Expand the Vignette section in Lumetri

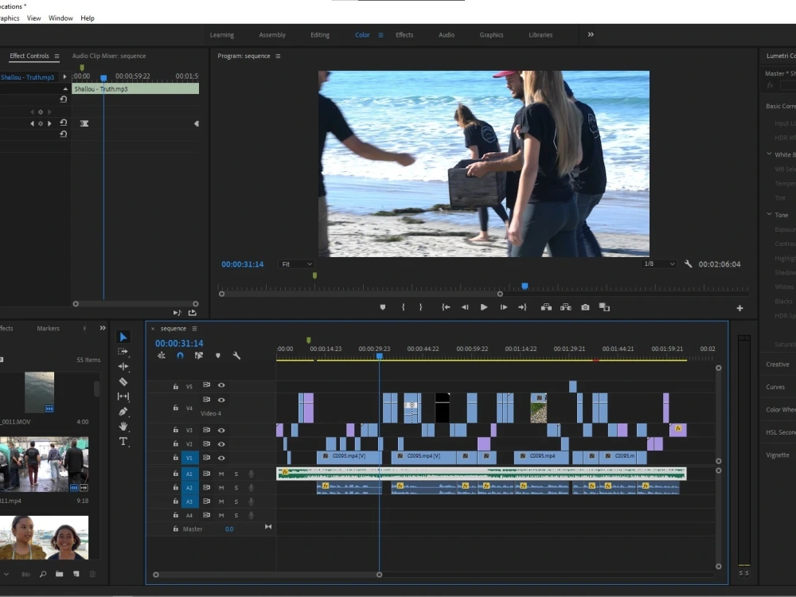tap(777, 455)
